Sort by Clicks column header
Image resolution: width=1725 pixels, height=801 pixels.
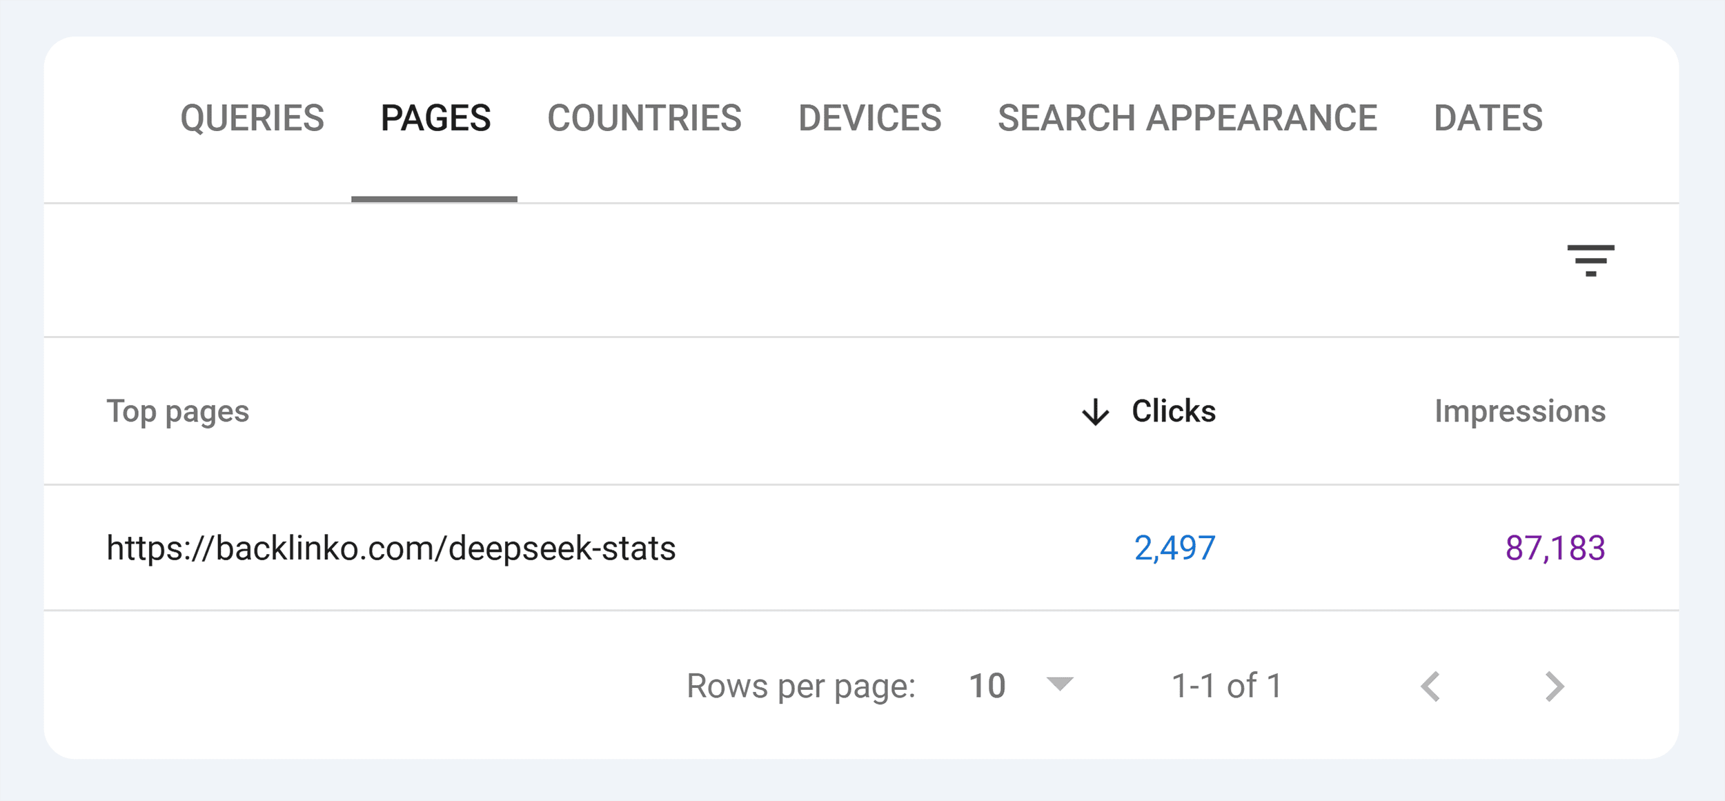pos(1173,411)
